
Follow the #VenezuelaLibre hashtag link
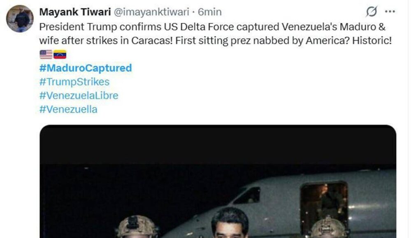pyautogui.click(x=79, y=96)
